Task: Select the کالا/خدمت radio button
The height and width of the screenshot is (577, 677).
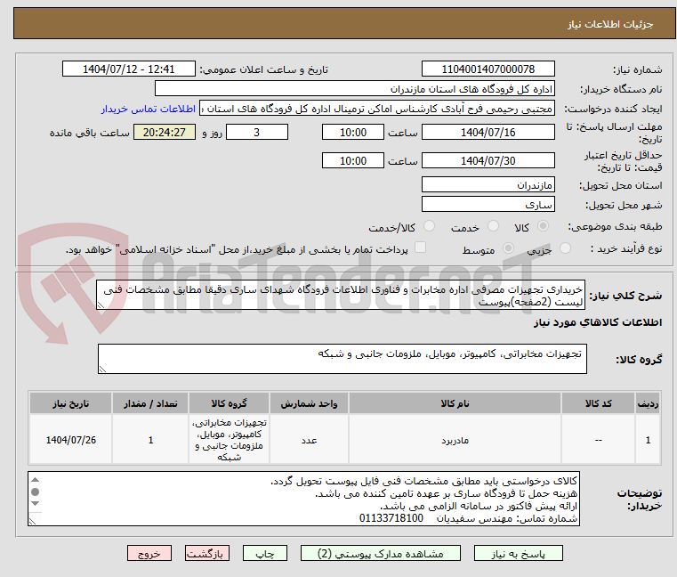Action: pos(429,226)
